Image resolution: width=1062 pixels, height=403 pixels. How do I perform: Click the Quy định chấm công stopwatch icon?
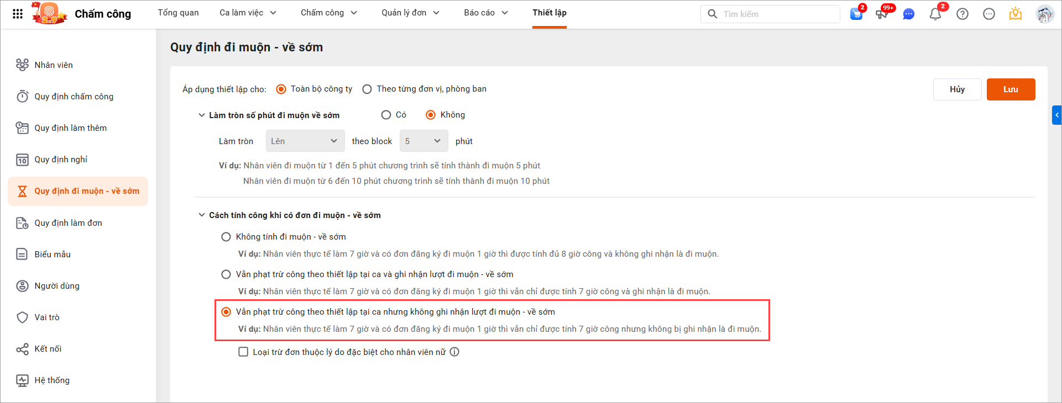coord(22,96)
